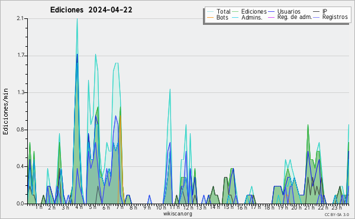Click the '18 h' x-axis label

coord(269,207)
